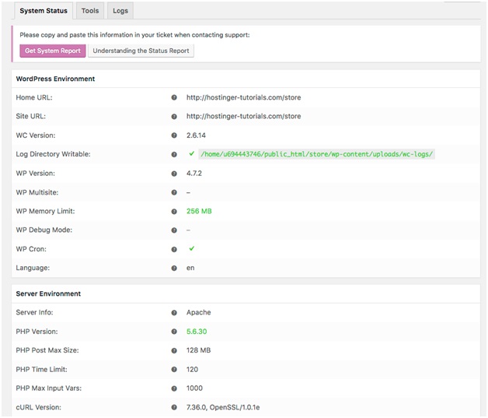This screenshot has width=488, height=418.
Task: Click green checkmark beside log directory path
Action: pos(192,153)
